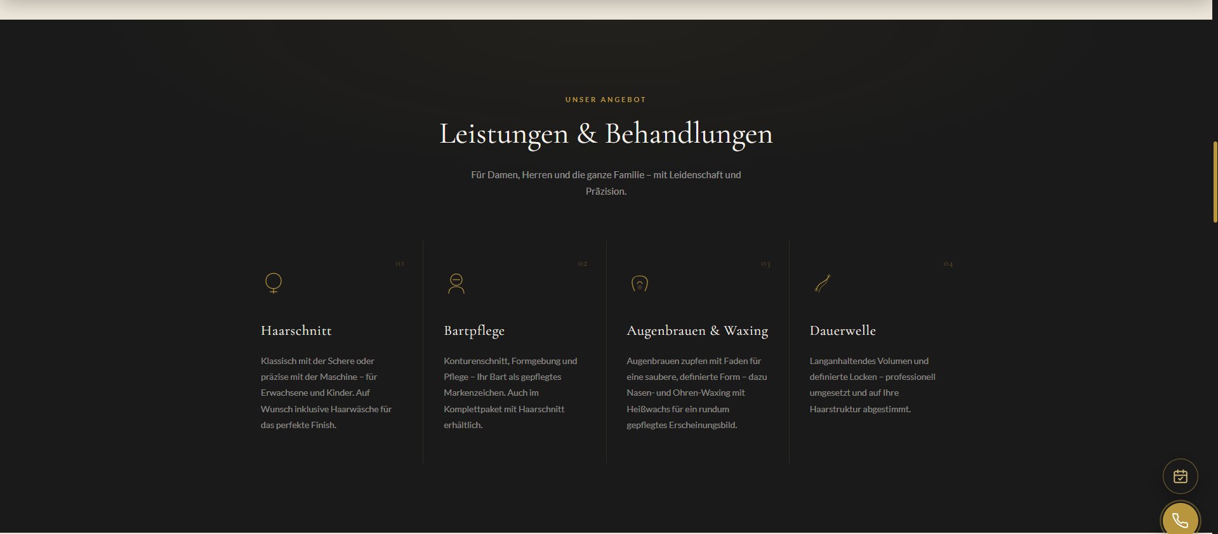Image resolution: width=1218 pixels, height=534 pixels.
Task: Click the page's vertical scrollbar thumb
Action: coord(1215,182)
